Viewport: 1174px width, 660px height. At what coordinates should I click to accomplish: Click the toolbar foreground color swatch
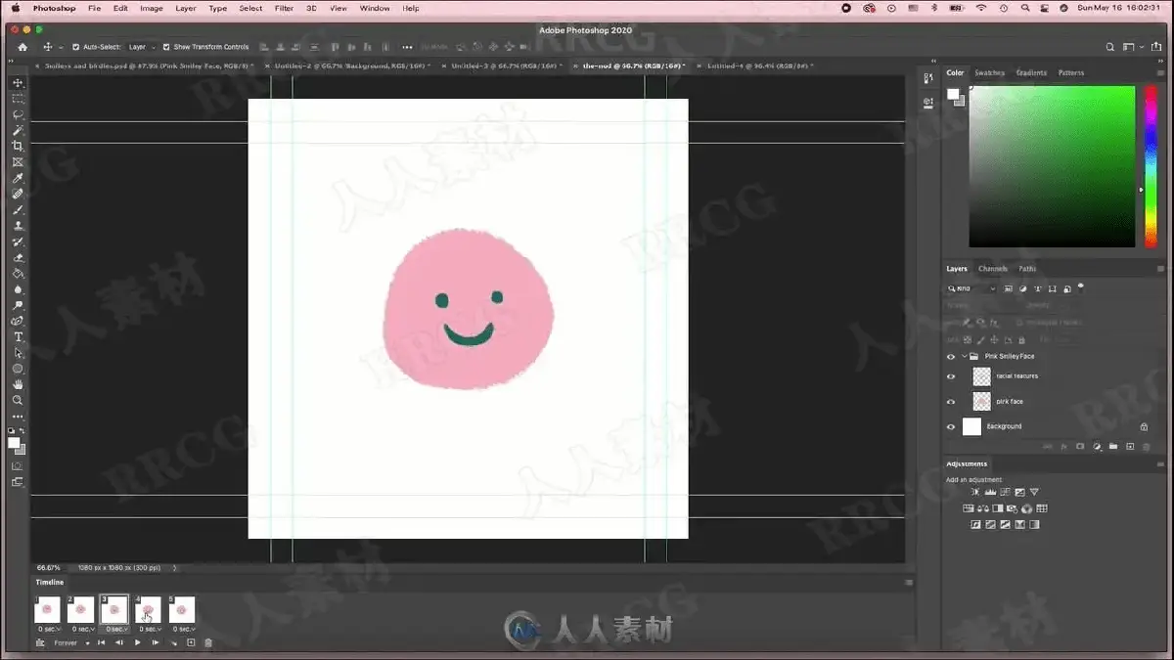click(x=14, y=443)
